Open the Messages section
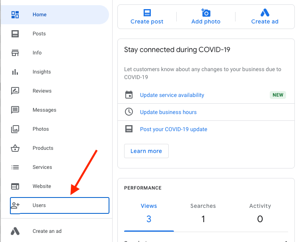298x242 pixels. point(55,110)
